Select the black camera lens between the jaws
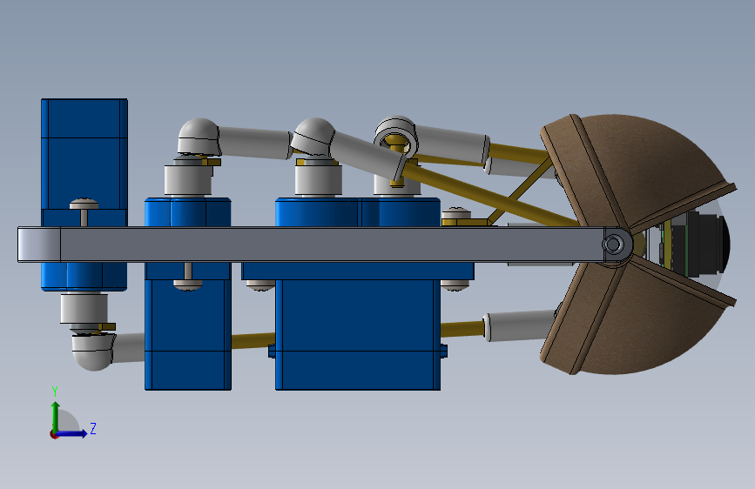Image resolution: width=755 pixels, height=489 pixels. 708,244
